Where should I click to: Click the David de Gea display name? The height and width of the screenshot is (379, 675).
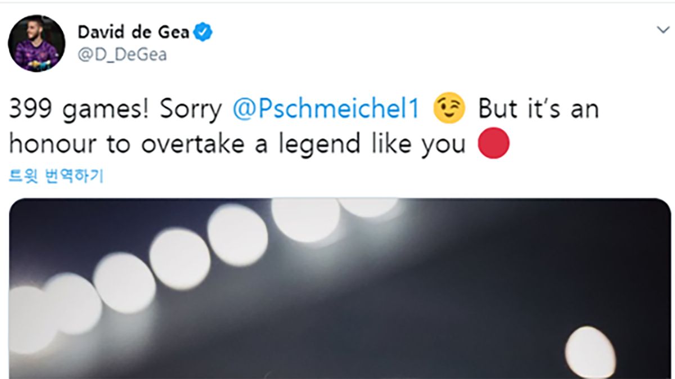(x=134, y=33)
